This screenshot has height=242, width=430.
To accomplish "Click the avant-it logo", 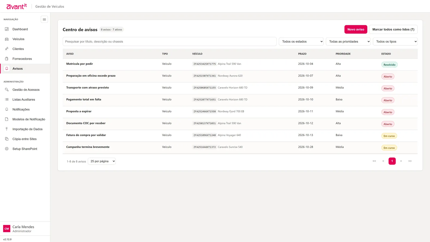I will (x=17, y=6).
